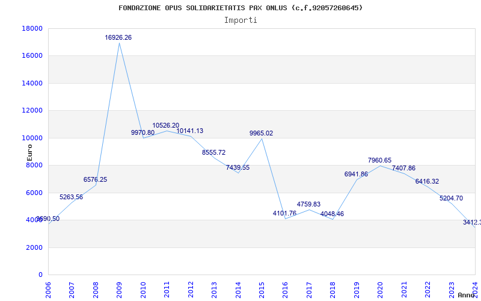
Task: Click the 16926.26 peak data label
Action: click(x=118, y=37)
